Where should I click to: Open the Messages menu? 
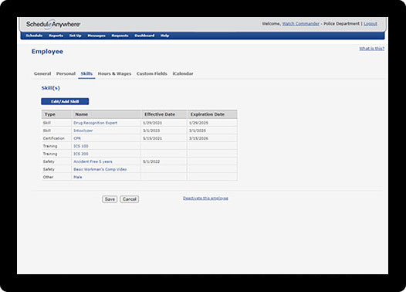[x=96, y=36]
